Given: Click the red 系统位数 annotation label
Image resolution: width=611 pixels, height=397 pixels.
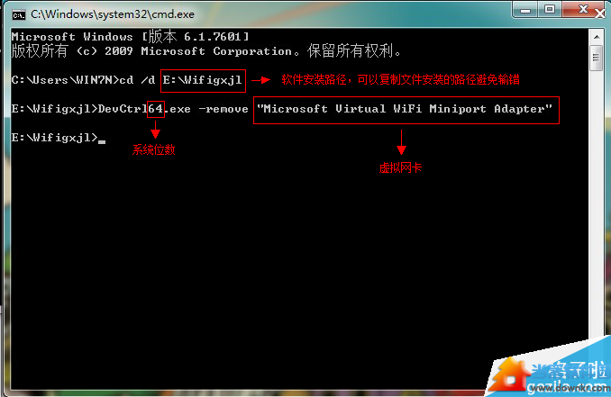Looking at the screenshot, I should (x=153, y=149).
